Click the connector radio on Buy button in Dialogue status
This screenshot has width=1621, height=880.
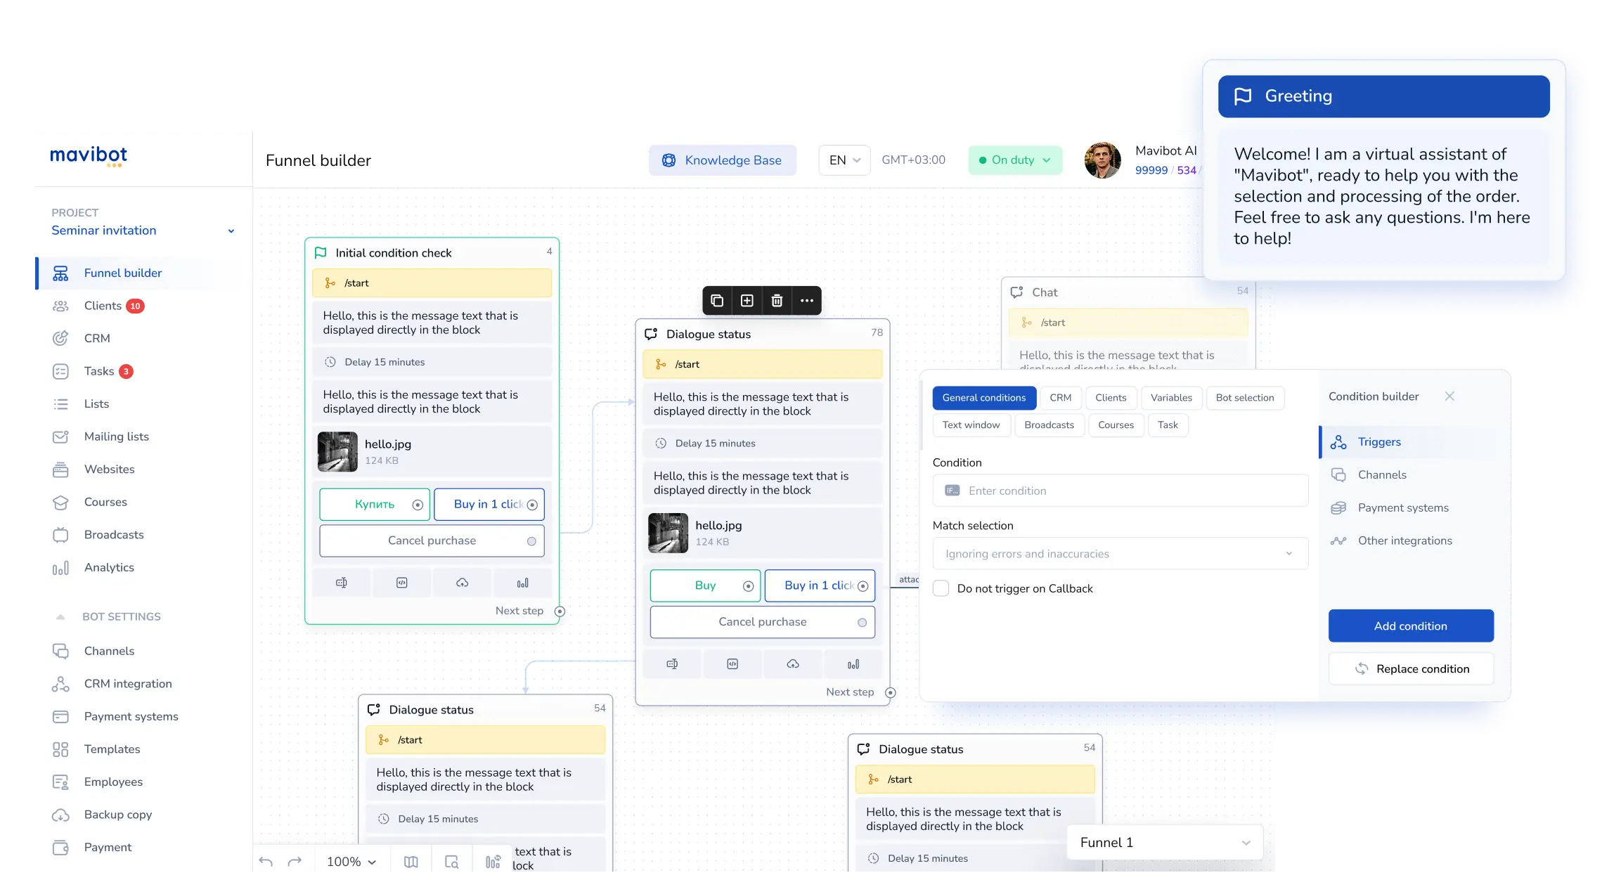pos(748,586)
